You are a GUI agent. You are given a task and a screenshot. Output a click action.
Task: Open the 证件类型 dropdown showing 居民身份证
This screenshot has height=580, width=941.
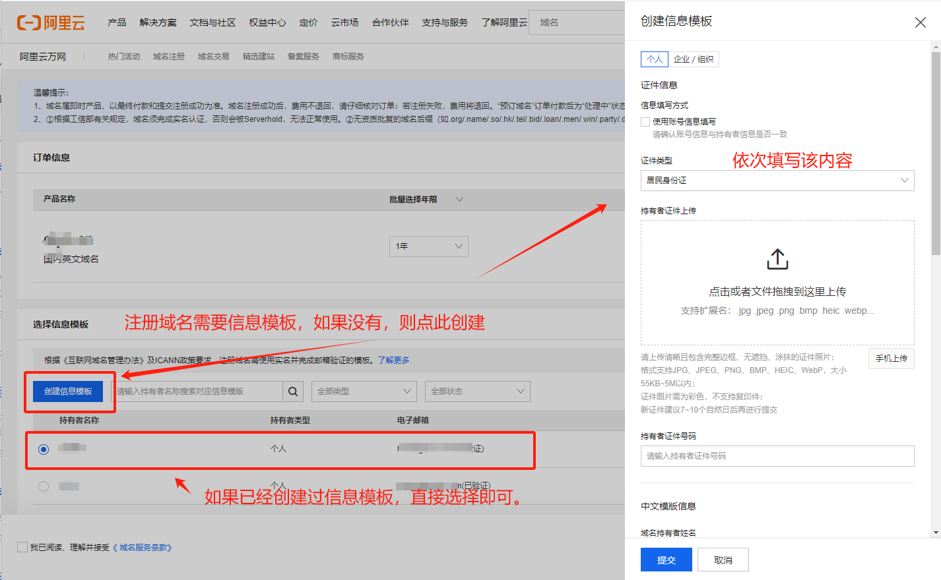coord(777,180)
